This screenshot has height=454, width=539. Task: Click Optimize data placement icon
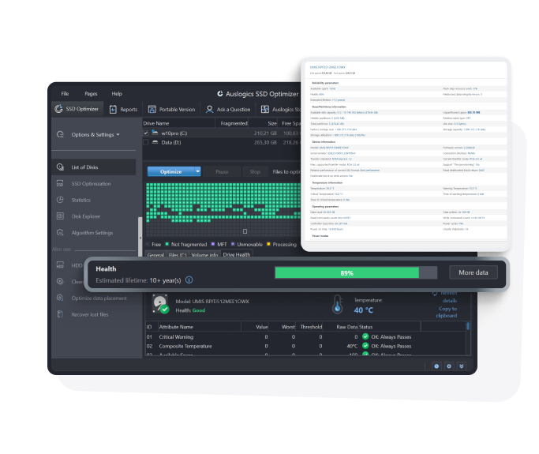tap(60, 298)
